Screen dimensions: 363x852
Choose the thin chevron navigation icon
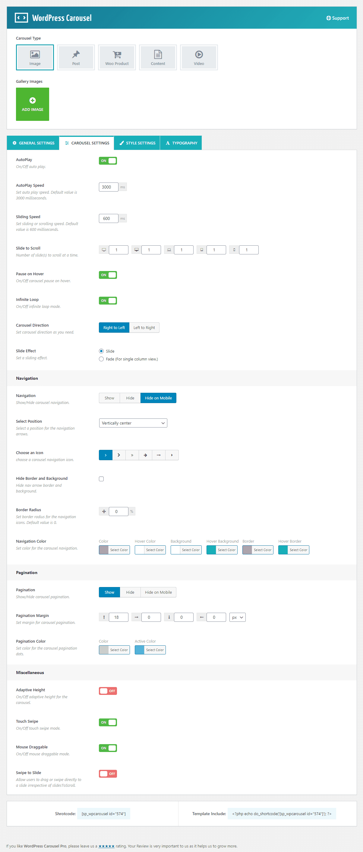coord(106,455)
